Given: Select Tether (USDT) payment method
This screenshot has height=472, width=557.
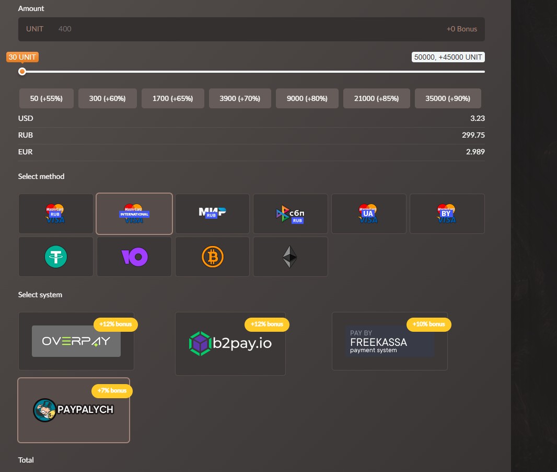Looking at the screenshot, I should (x=56, y=256).
